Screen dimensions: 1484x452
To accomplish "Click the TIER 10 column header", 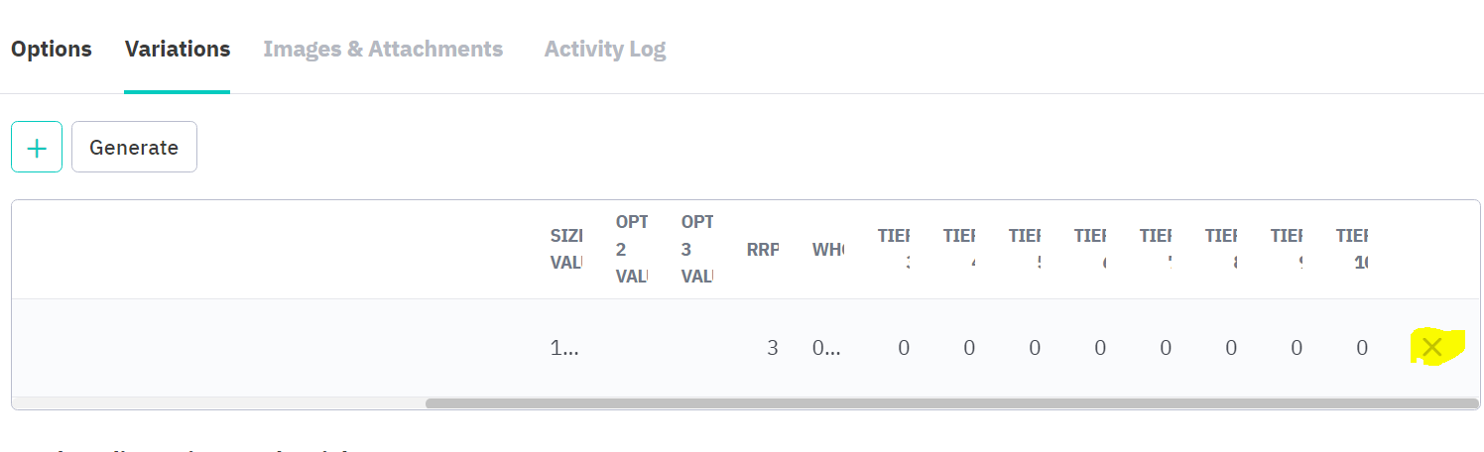I will pyautogui.click(x=1351, y=250).
